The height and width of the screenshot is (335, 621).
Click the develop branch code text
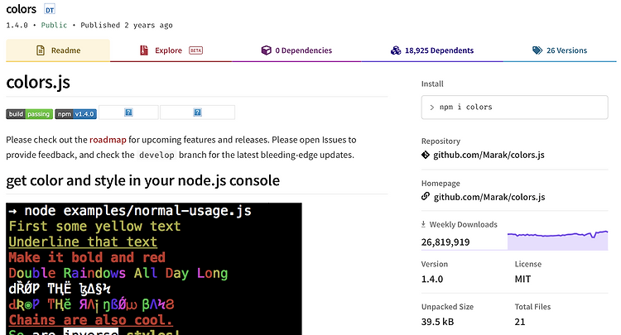click(156, 155)
